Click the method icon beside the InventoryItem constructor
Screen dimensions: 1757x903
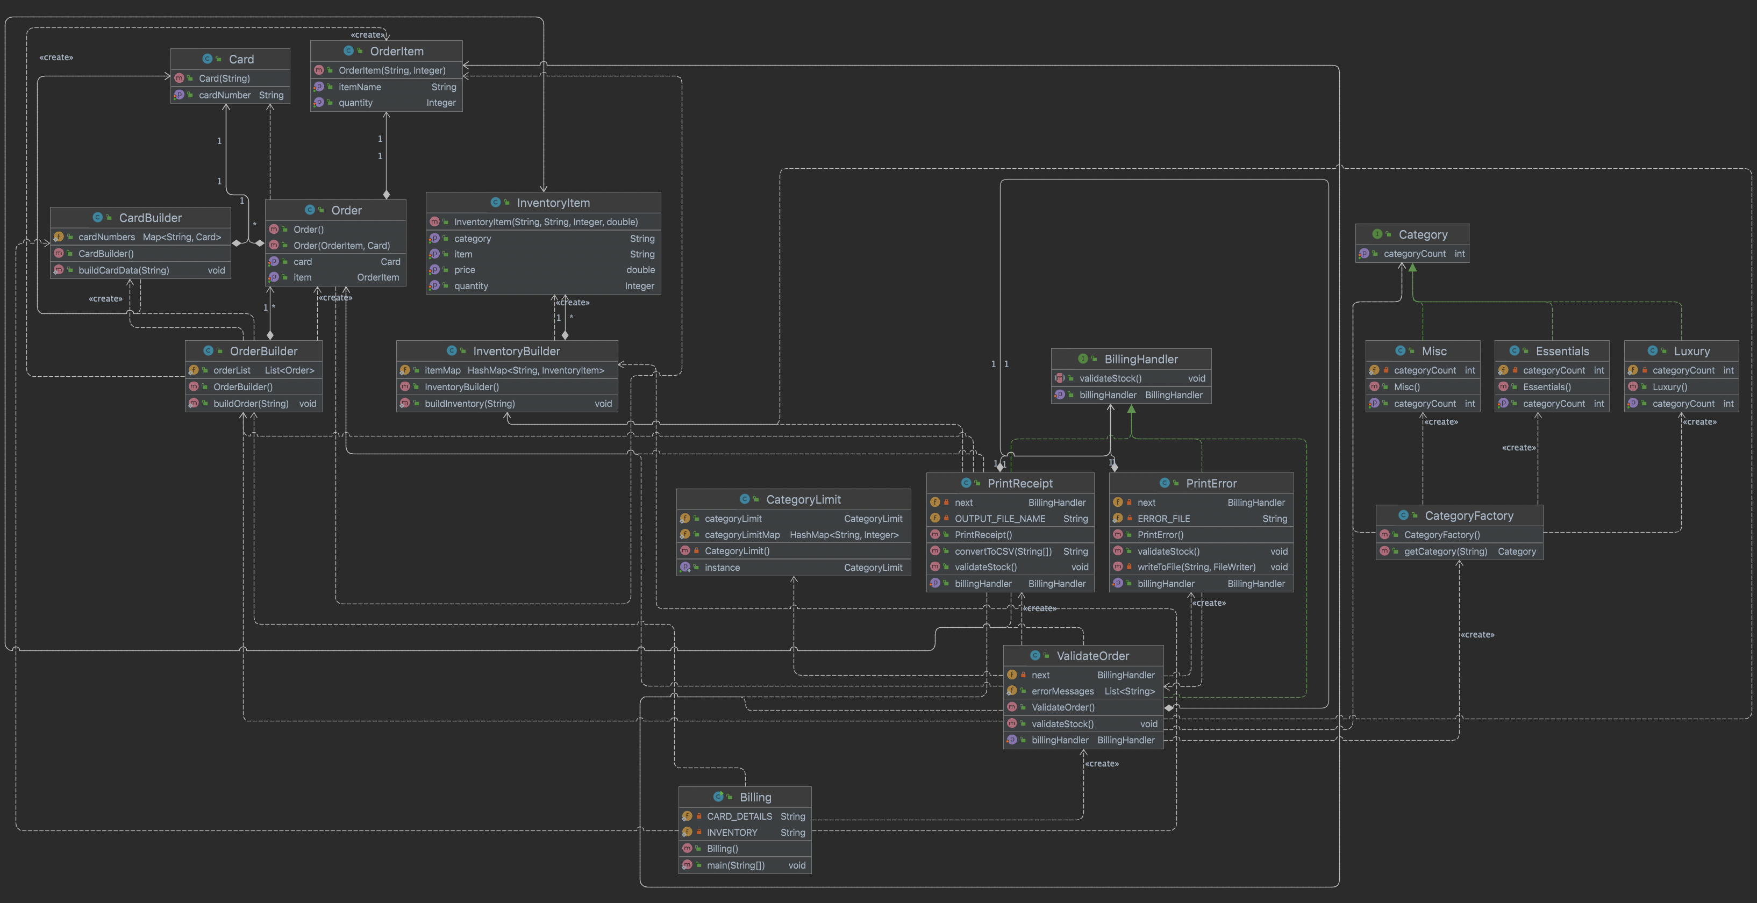pyautogui.click(x=434, y=221)
